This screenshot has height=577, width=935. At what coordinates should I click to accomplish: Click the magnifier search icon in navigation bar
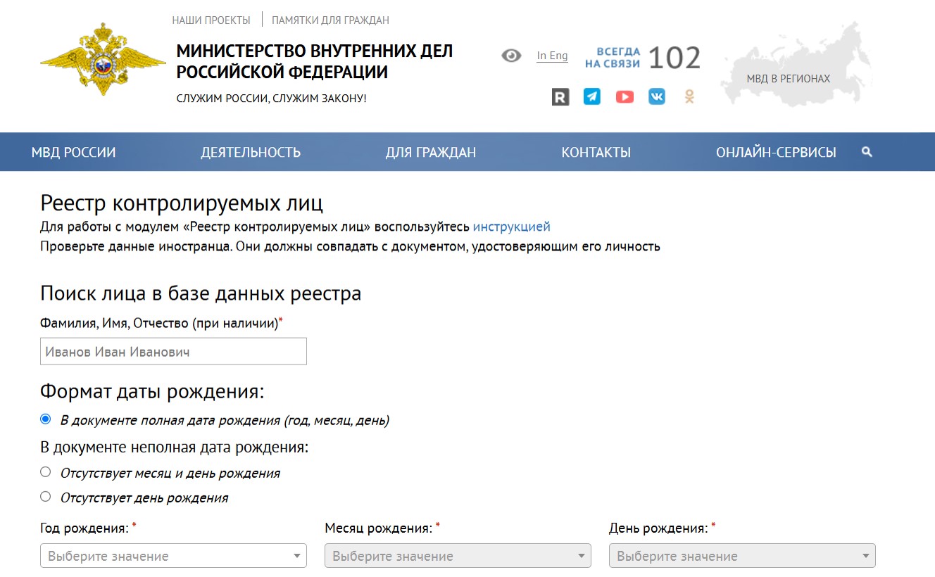pos(867,152)
